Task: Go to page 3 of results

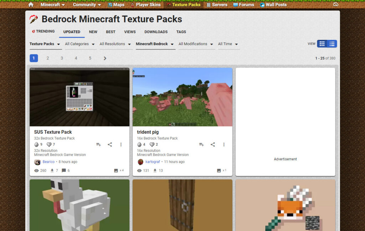Action: [x=62, y=58]
